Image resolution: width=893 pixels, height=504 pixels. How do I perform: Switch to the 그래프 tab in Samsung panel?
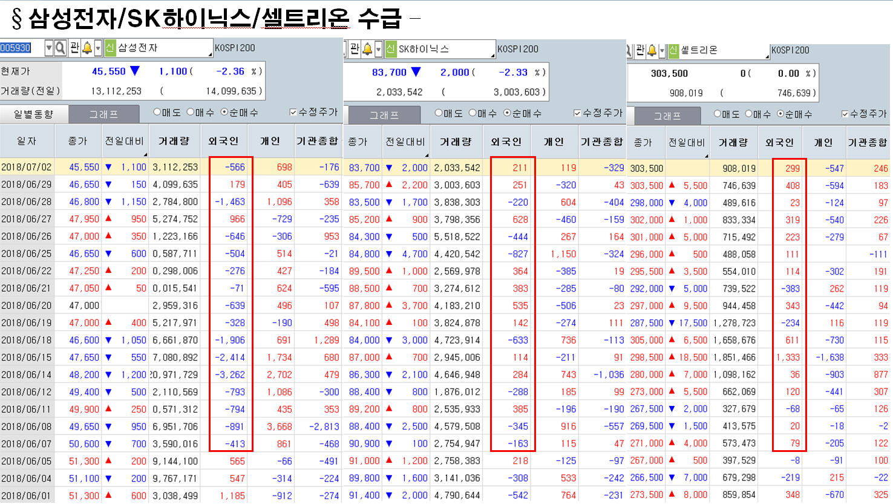pos(103,114)
